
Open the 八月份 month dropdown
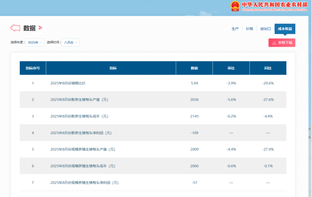[x=71, y=42]
